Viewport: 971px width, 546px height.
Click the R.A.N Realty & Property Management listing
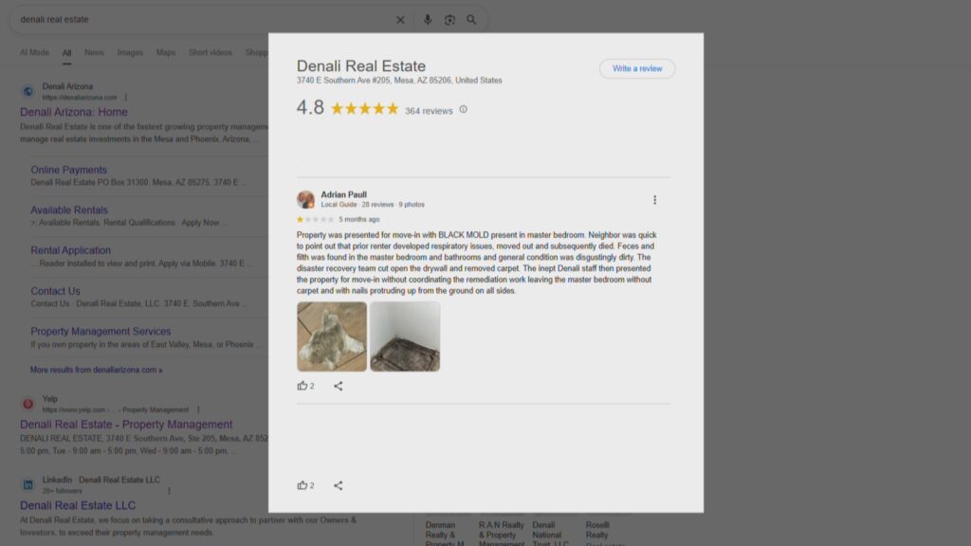(501, 534)
